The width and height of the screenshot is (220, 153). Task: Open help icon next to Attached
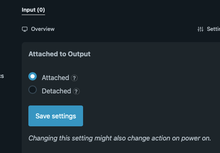[x=74, y=78]
